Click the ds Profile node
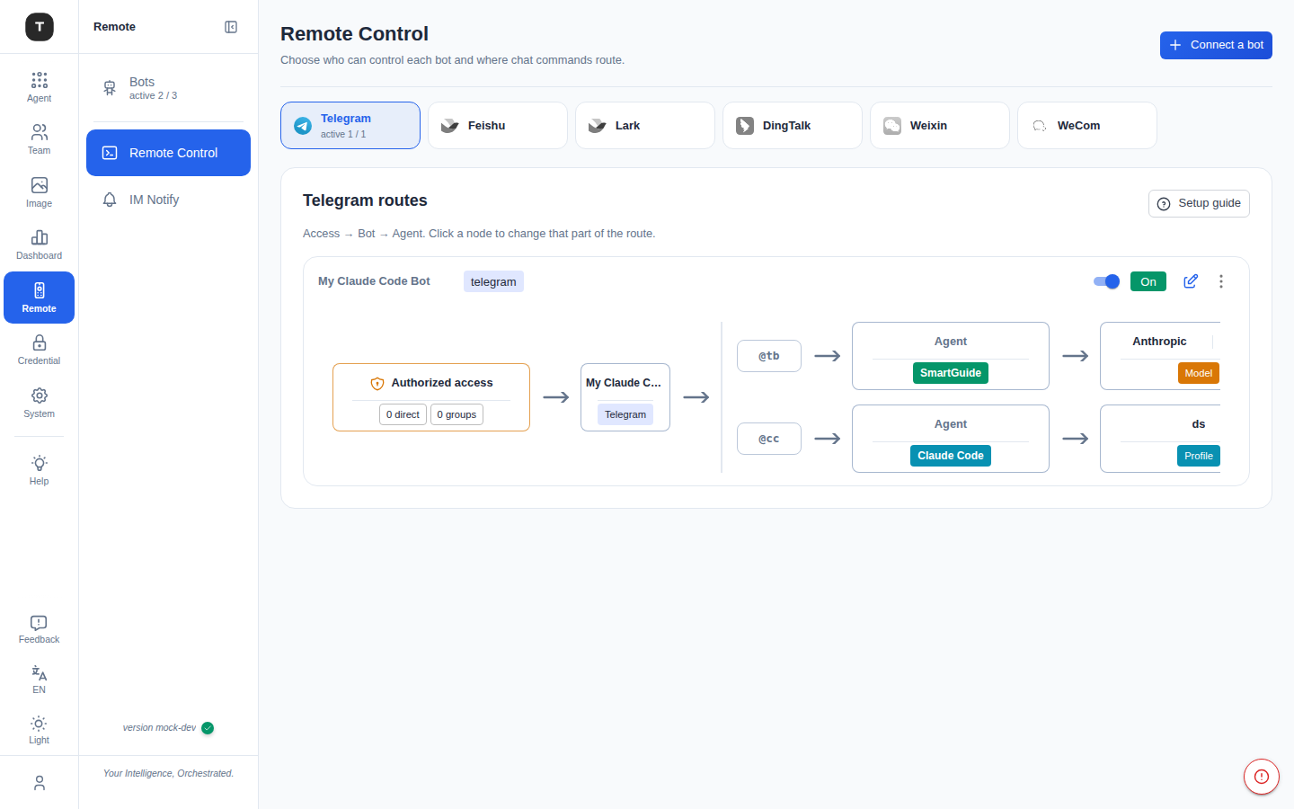The width and height of the screenshot is (1294, 809). coord(1160,439)
